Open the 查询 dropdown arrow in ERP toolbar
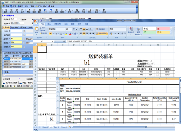This screenshot has width=181, height=131. tap(65, 11)
